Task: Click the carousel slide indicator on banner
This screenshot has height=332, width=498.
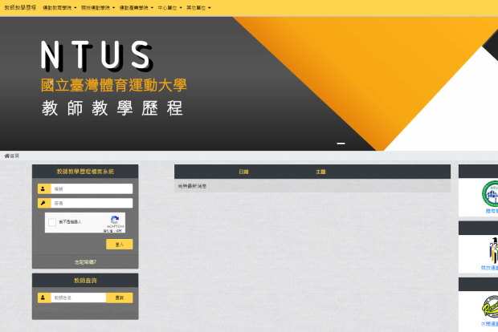Action: (341, 144)
